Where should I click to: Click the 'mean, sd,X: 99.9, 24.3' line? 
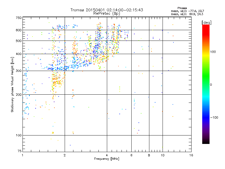187,14
